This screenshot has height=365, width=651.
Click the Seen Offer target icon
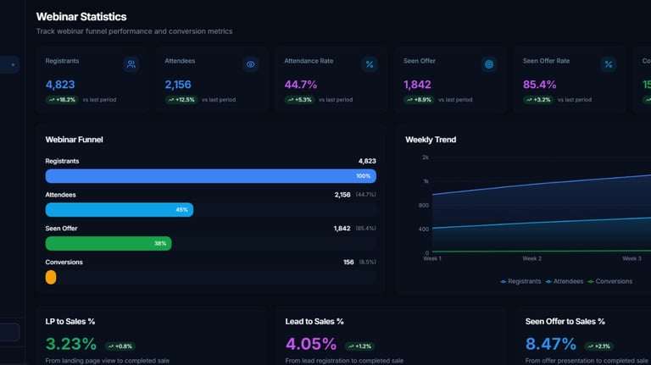coord(489,64)
